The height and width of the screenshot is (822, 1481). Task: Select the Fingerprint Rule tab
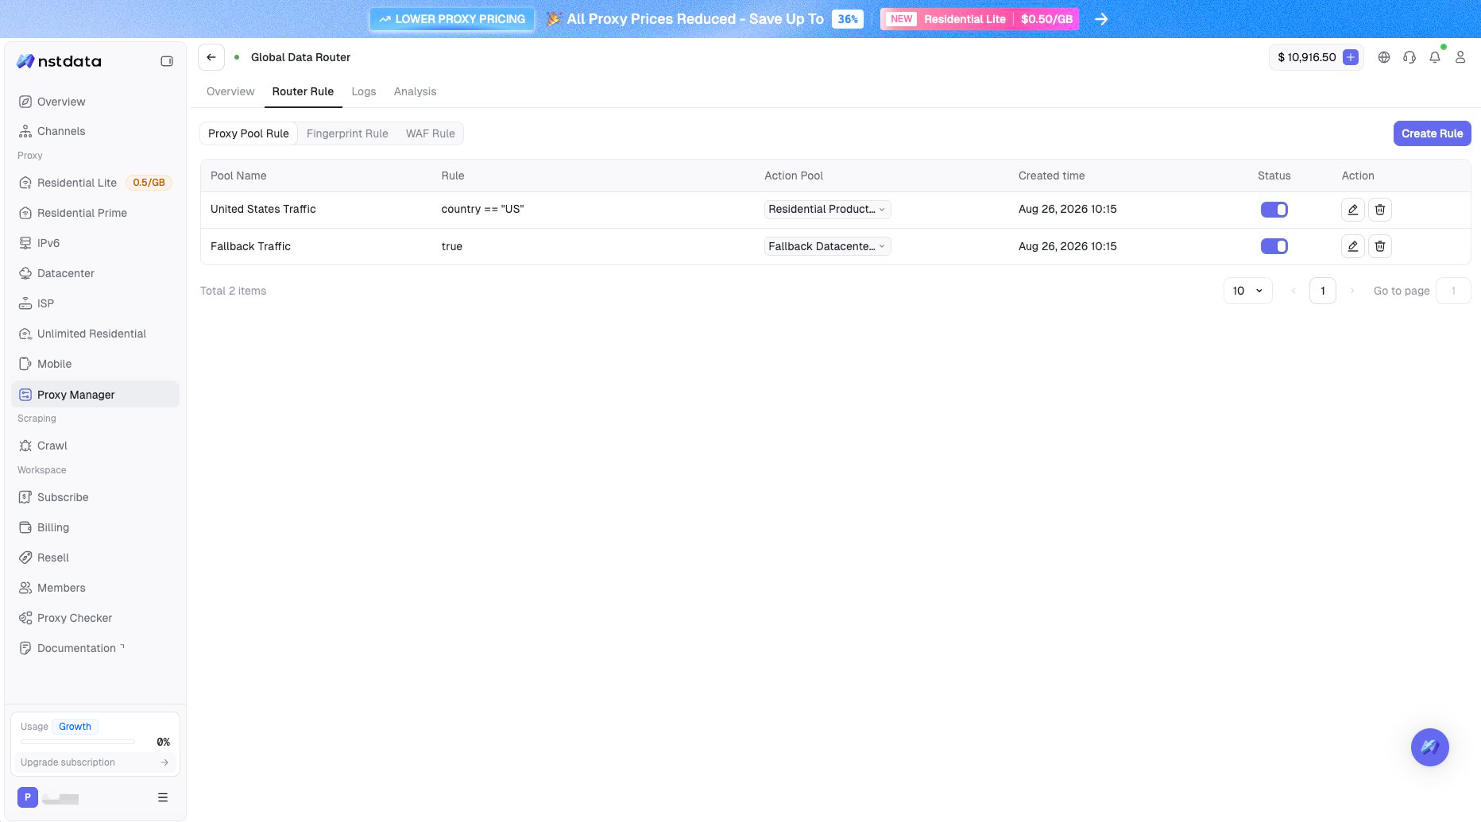pos(347,133)
